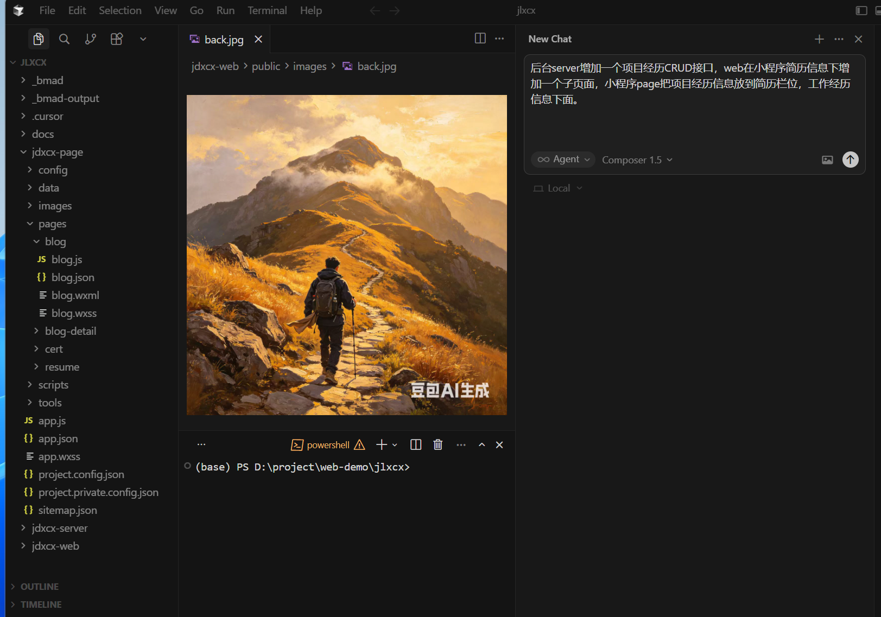881x617 pixels.
Task: Open the Help menu
Action: (x=311, y=10)
